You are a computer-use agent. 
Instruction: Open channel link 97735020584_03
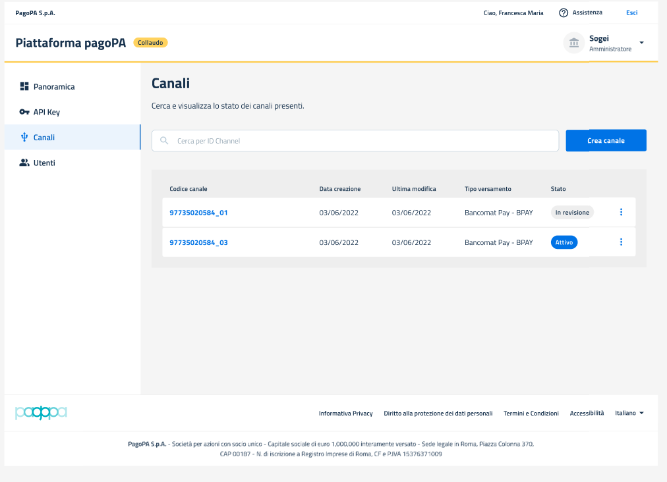(x=198, y=242)
